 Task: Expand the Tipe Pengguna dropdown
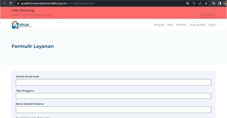pyautogui.click(x=113, y=96)
